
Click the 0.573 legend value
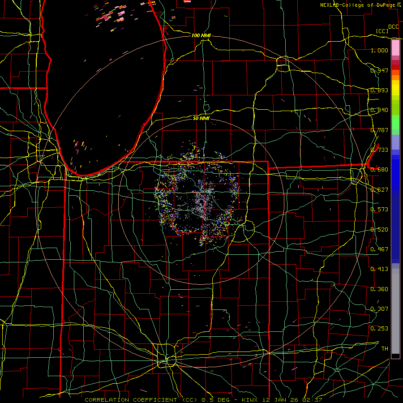point(379,210)
